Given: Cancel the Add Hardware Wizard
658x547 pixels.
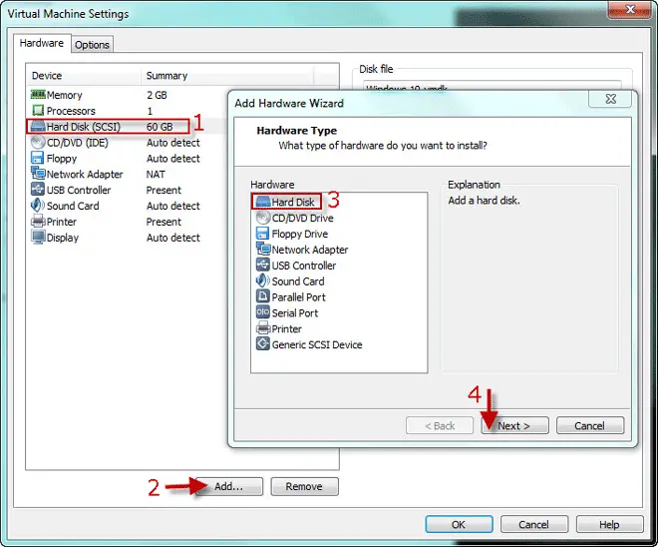Looking at the screenshot, I should click(x=590, y=425).
